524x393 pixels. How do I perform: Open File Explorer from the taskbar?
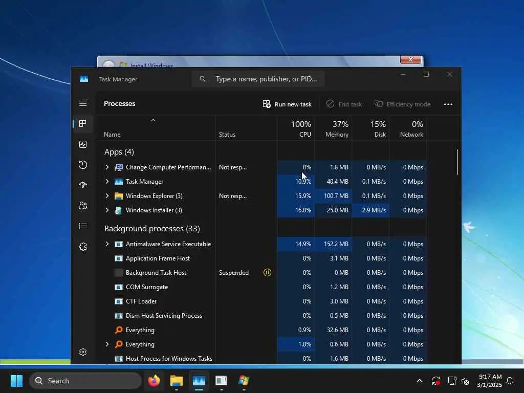pyautogui.click(x=176, y=381)
